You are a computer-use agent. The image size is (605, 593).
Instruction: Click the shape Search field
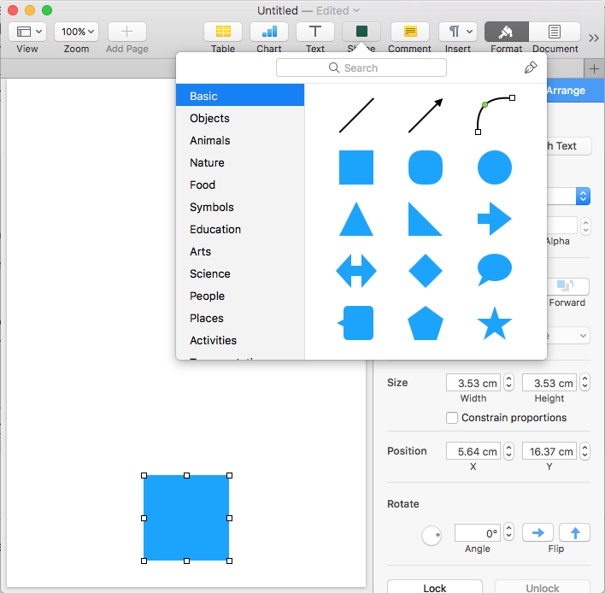pos(361,68)
